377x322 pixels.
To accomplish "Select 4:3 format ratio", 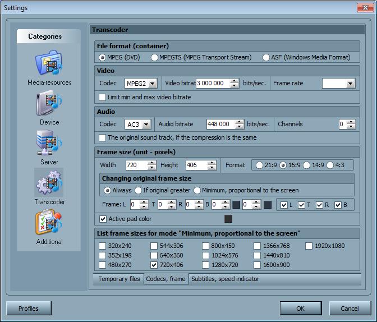I will pyautogui.click(x=330, y=165).
